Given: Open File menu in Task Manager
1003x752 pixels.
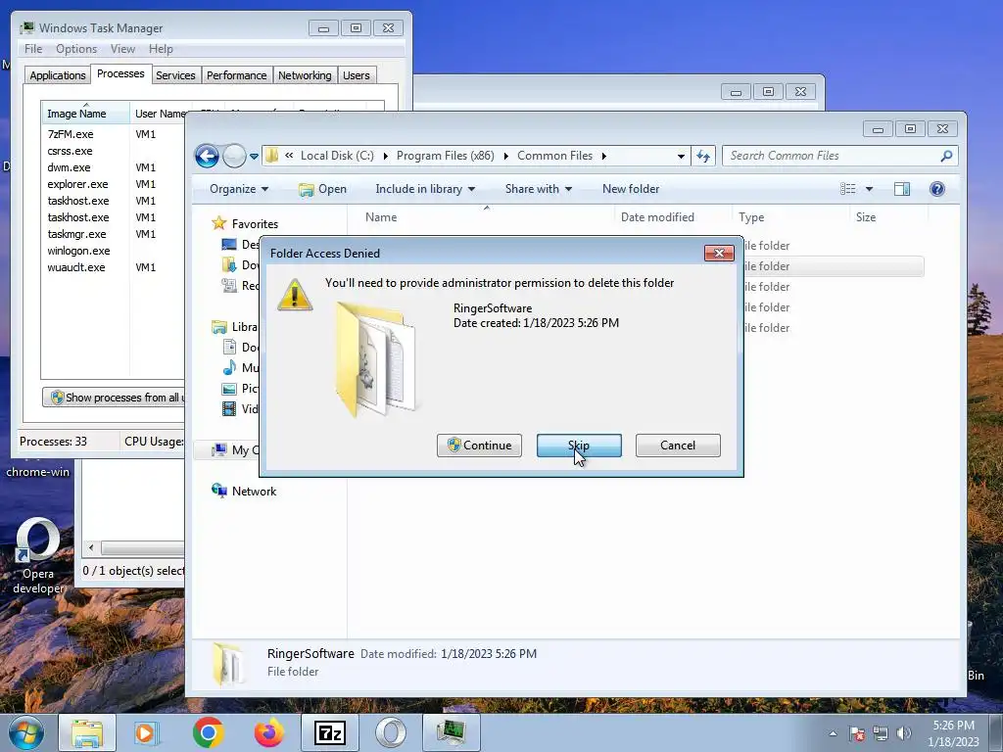Looking at the screenshot, I should click(33, 49).
